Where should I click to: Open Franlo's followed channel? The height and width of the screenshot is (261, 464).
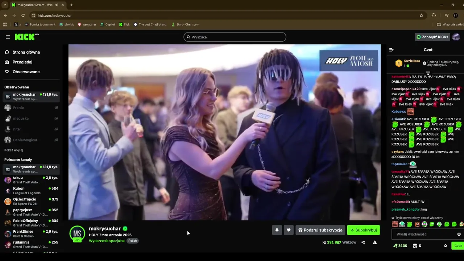click(31, 108)
